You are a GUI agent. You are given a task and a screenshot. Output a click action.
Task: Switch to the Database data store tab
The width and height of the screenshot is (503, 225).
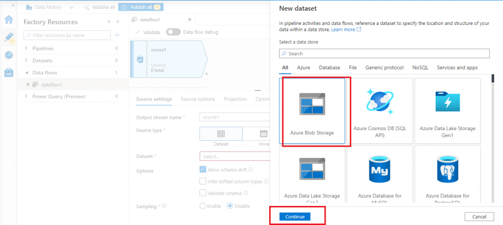tap(330, 68)
